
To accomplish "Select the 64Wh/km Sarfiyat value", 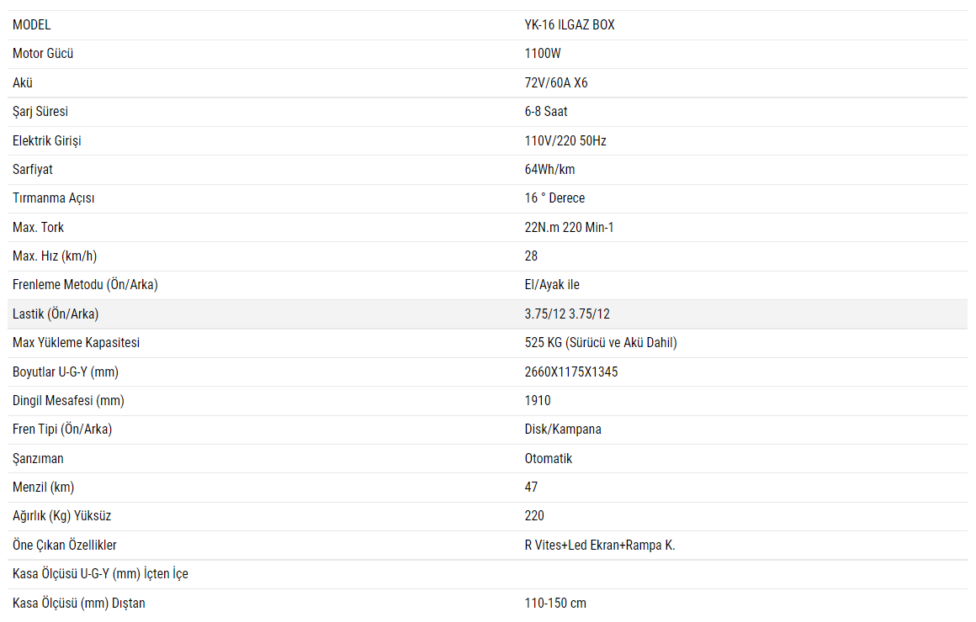I will pos(549,170).
